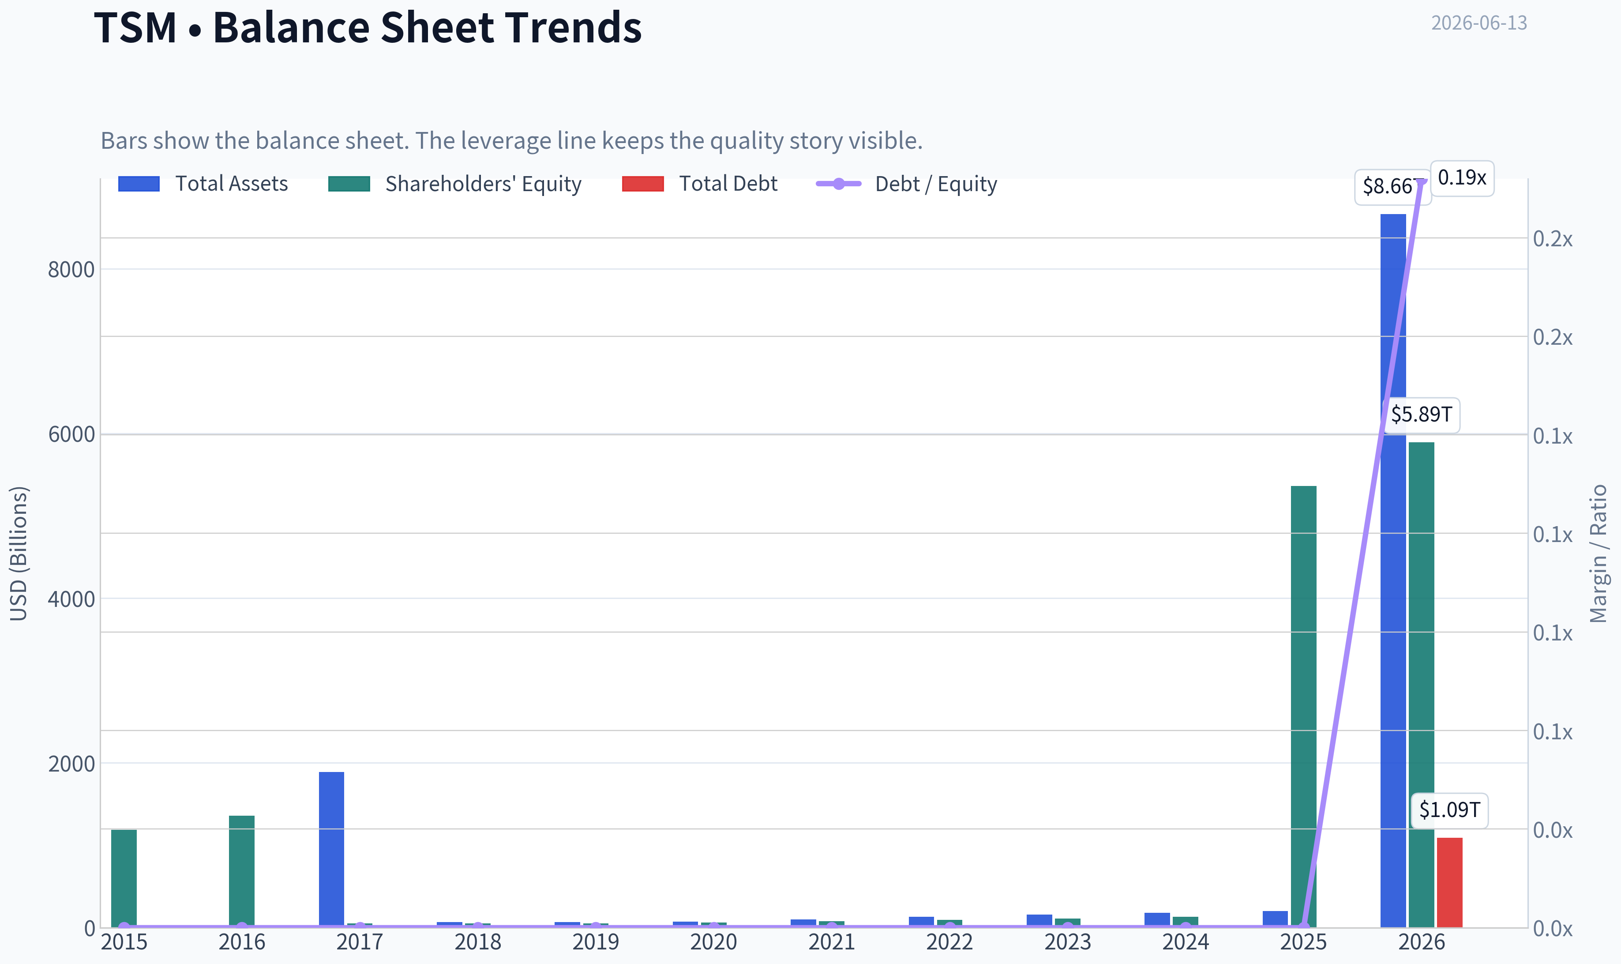Select the $5.89T equity annotation label
Viewport: 1621px width, 964px height.
click(x=1422, y=415)
